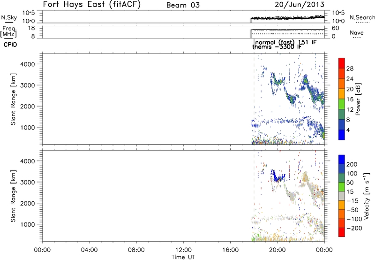Click the solid frequency trace line

(288, 30)
